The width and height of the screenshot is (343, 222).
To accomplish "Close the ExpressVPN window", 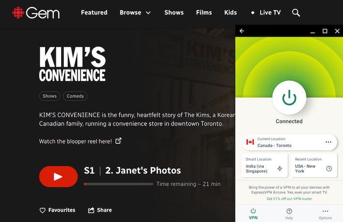I will click(x=337, y=31).
